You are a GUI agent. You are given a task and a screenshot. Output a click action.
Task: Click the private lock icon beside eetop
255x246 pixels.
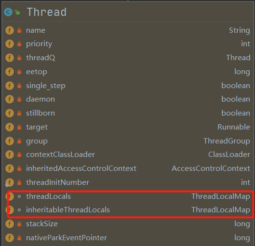tap(19, 72)
